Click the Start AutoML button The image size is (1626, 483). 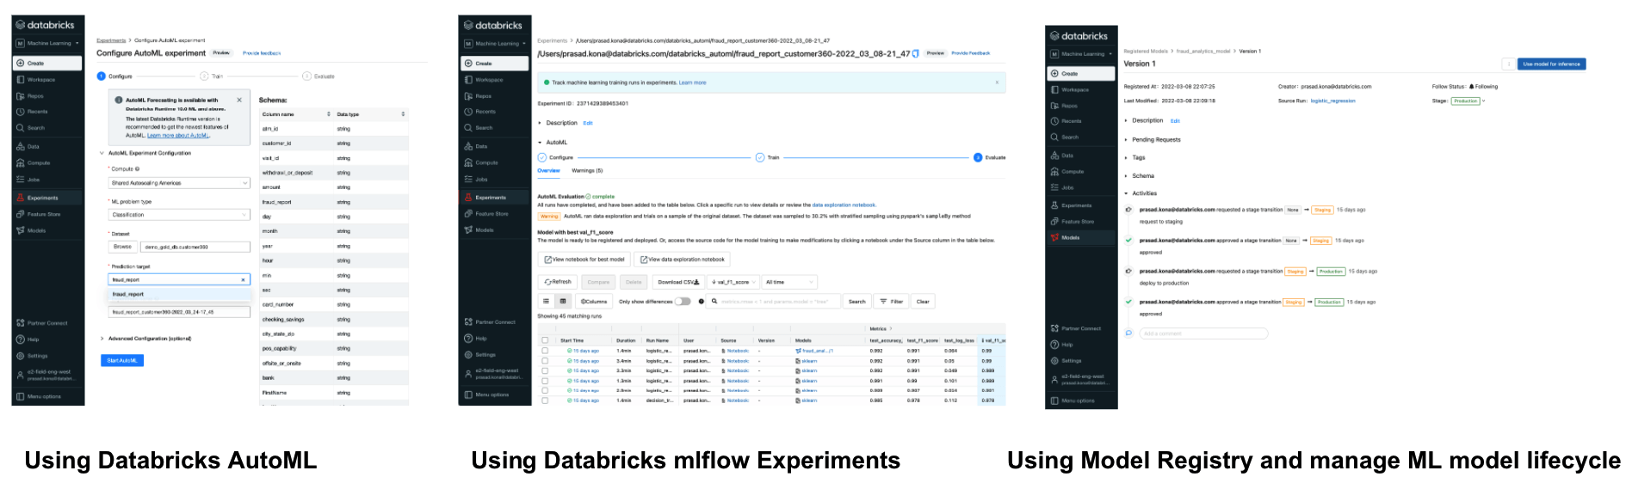pos(122,360)
